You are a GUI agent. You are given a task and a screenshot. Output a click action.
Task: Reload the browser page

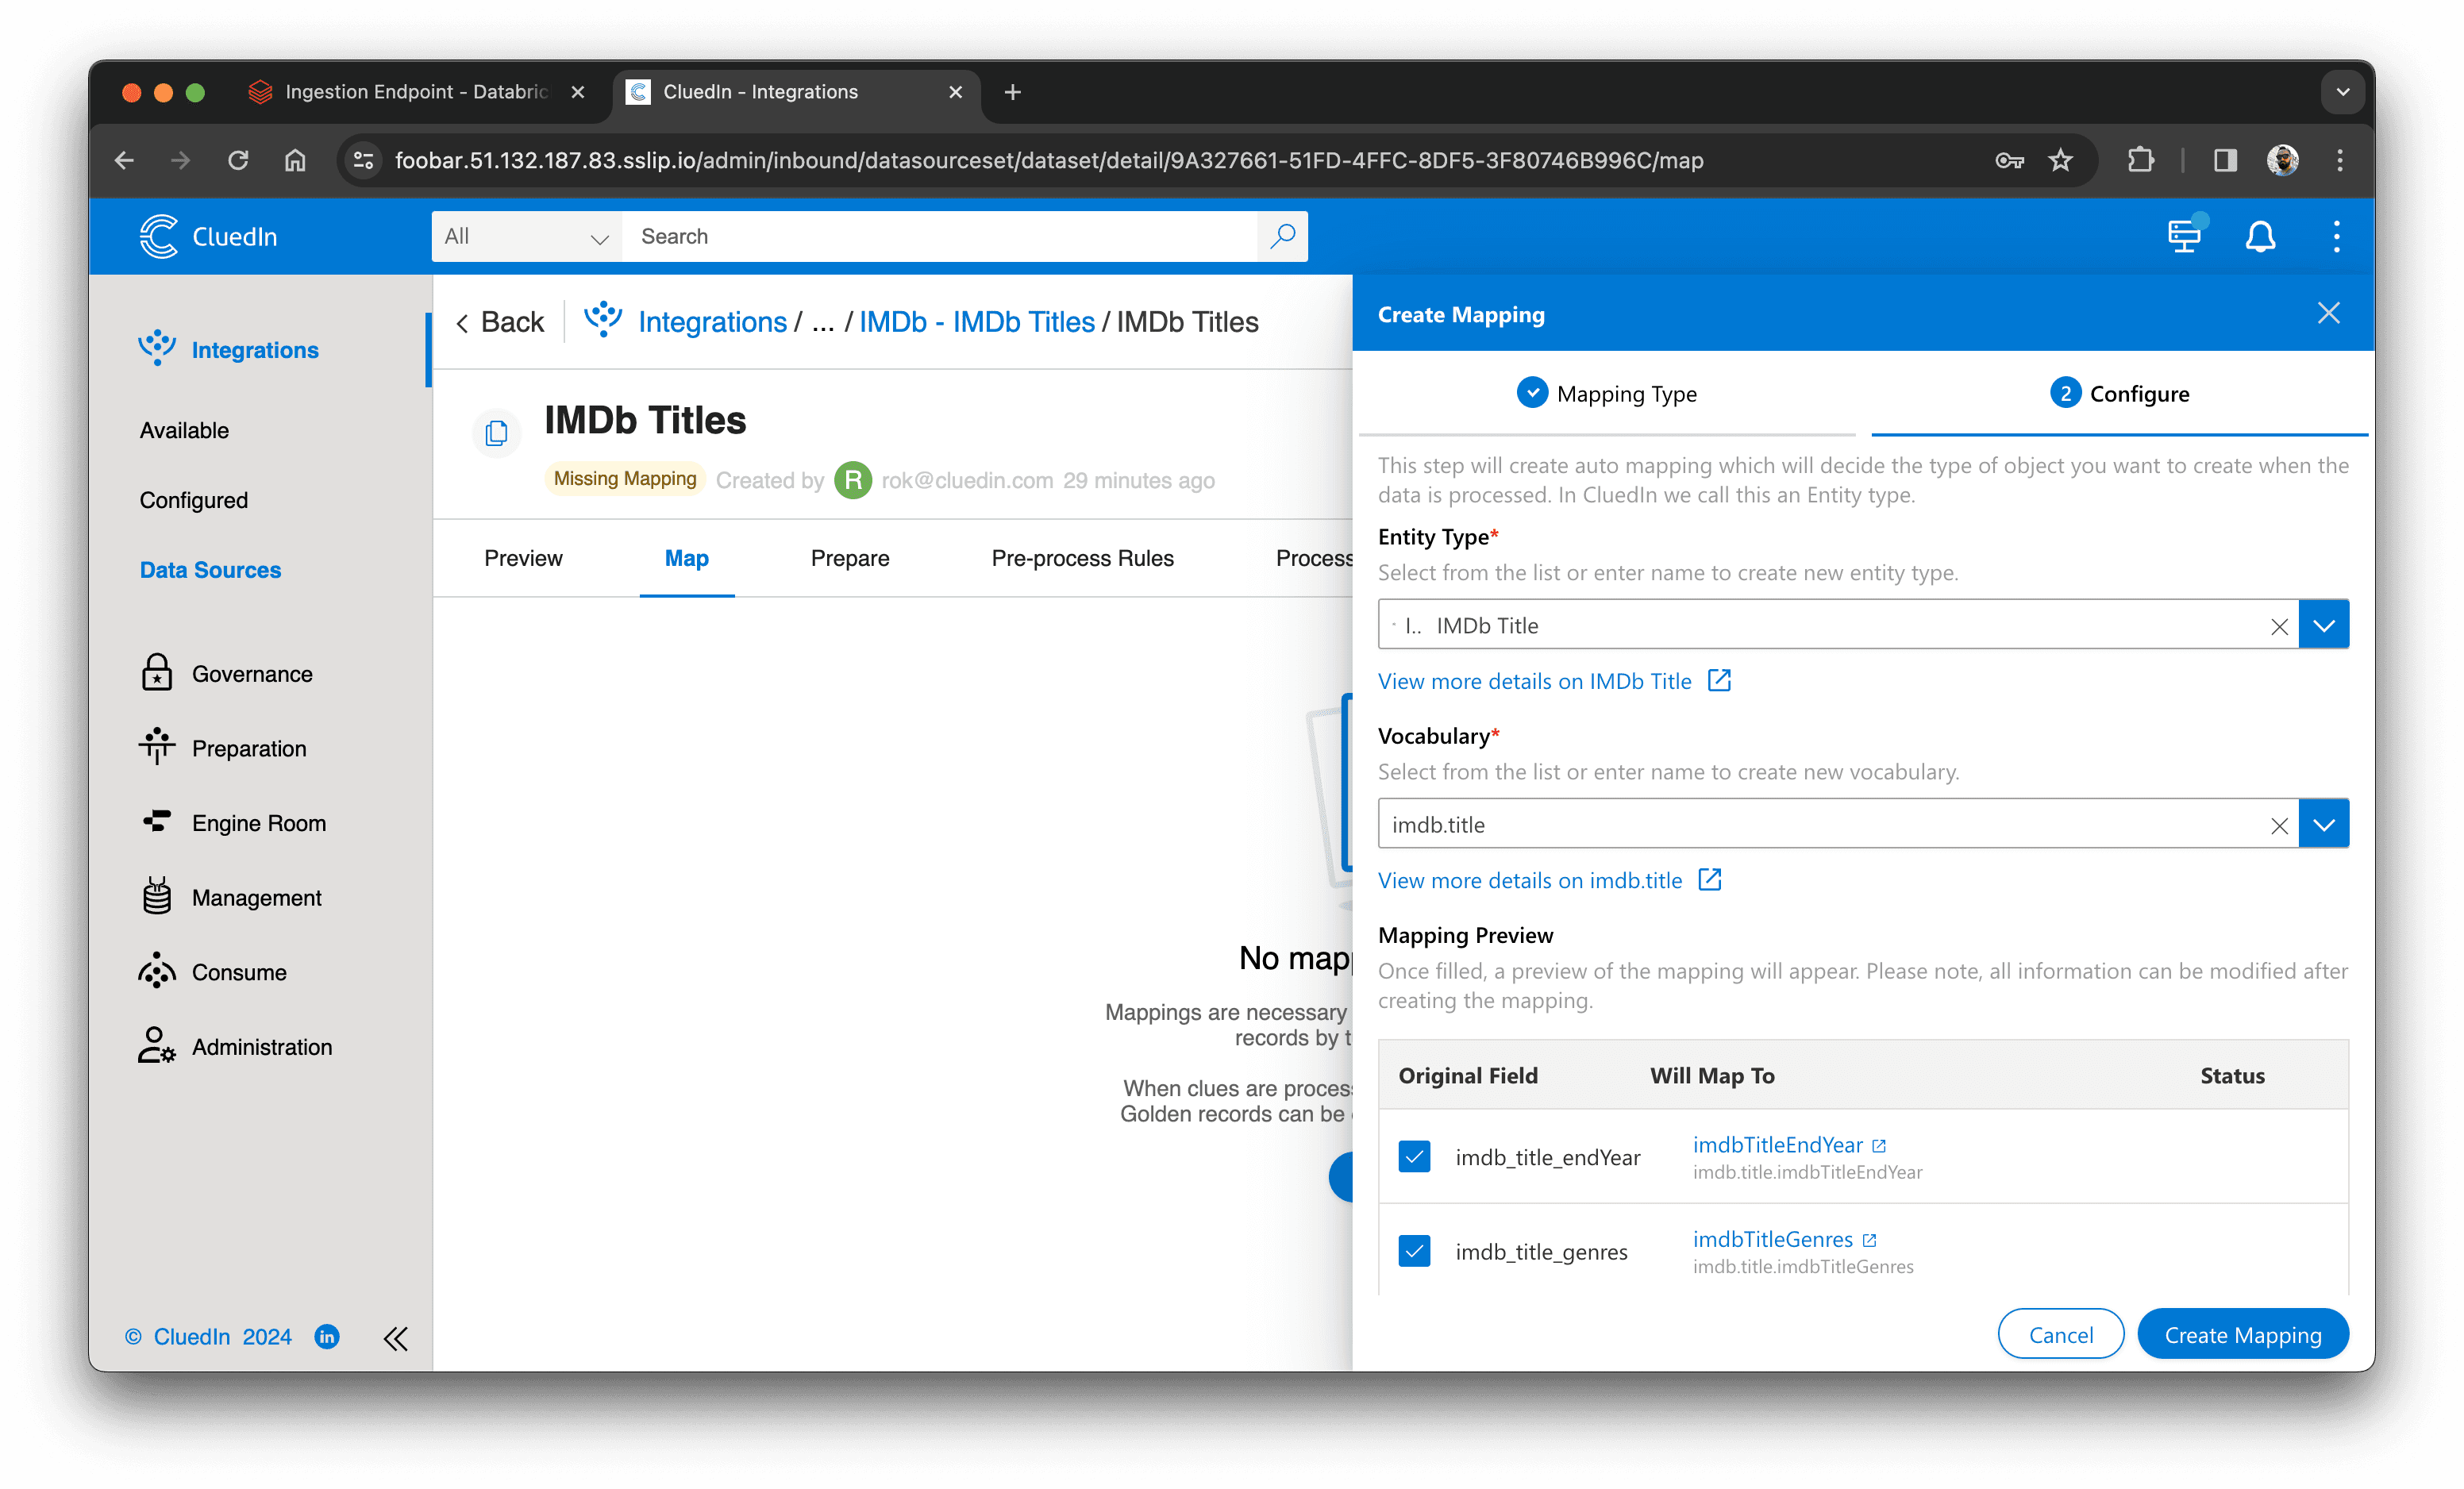(237, 160)
